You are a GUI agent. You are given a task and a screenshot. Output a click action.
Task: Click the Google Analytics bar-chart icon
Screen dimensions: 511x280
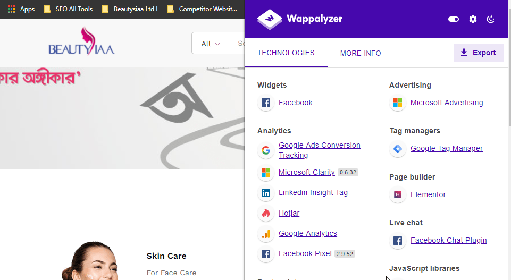click(266, 234)
